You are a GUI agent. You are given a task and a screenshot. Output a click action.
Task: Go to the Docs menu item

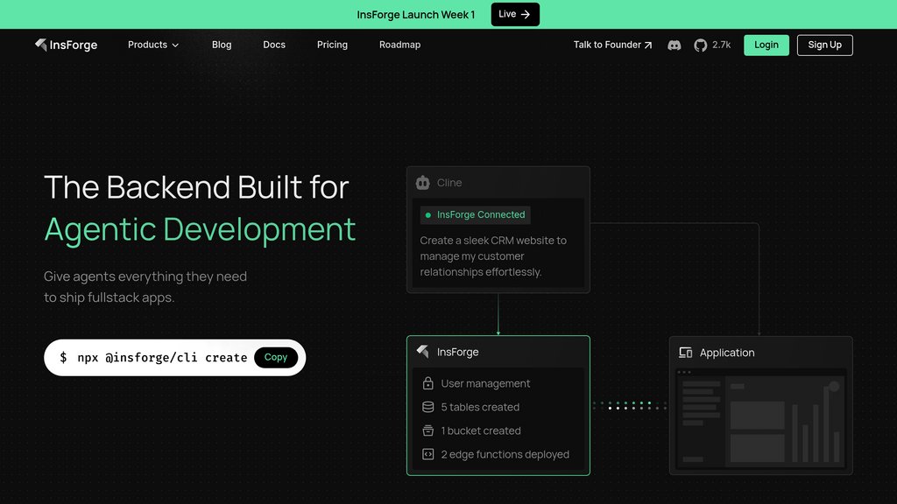point(274,45)
